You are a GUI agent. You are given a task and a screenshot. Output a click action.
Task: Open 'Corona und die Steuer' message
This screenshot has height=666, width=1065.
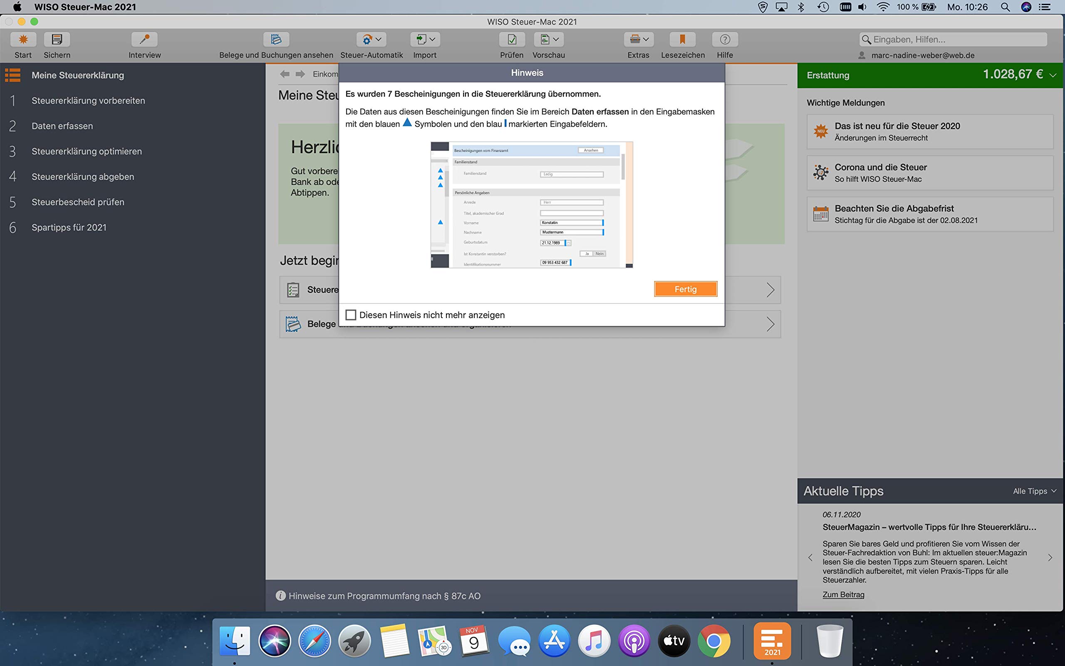point(930,173)
